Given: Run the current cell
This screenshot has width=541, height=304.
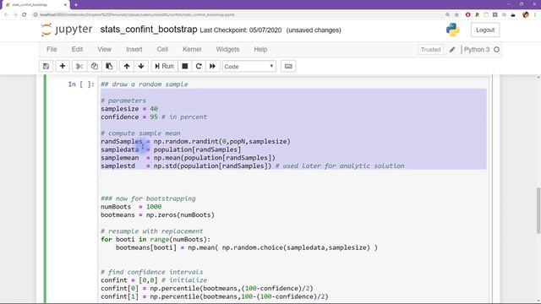Looking at the screenshot, I should [164, 66].
